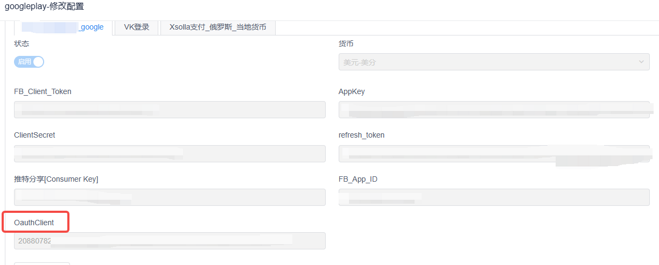The width and height of the screenshot is (659, 265).
Task: Click the FB_Client_Token input field
Action: click(x=170, y=110)
